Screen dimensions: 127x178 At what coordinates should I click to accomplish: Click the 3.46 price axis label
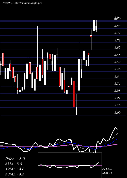point(117,69)
